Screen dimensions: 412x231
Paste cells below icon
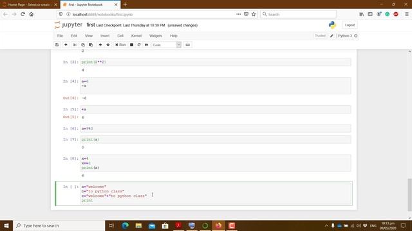pyautogui.click(x=91, y=45)
